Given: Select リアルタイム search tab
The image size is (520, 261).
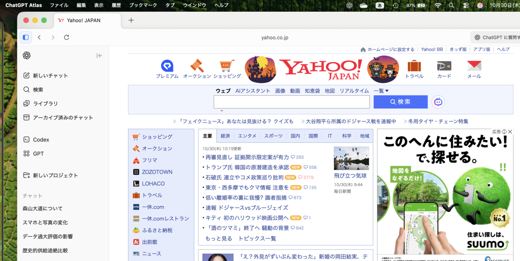Looking at the screenshot, I should (x=354, y=91).
